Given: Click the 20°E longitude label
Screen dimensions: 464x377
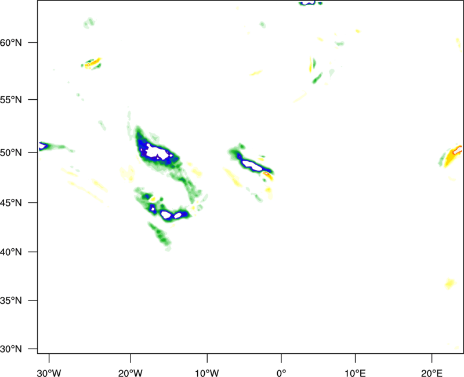Looking at the screenshot, I should click(x=432, y=373).
